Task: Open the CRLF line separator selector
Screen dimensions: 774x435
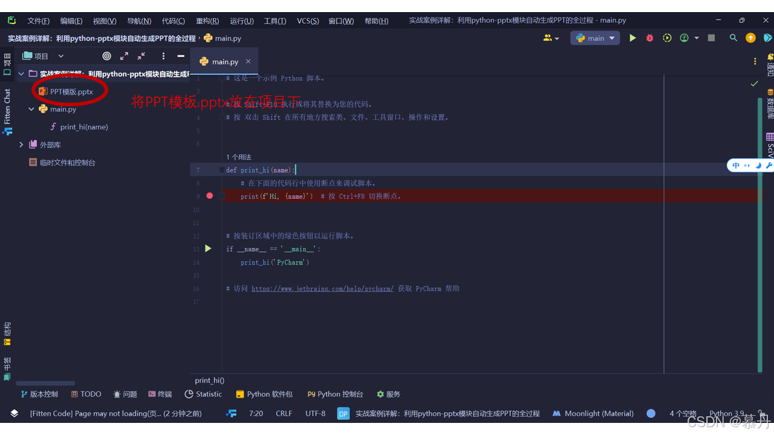Action: (284, 413)
